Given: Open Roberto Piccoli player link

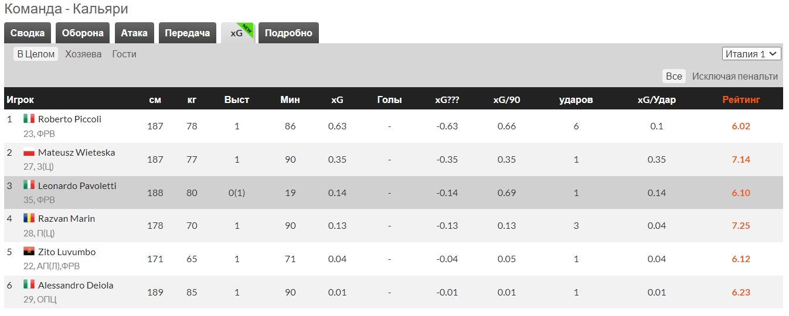Looking at the screenshot, I should pyautogui.click(x=70, y=119).
